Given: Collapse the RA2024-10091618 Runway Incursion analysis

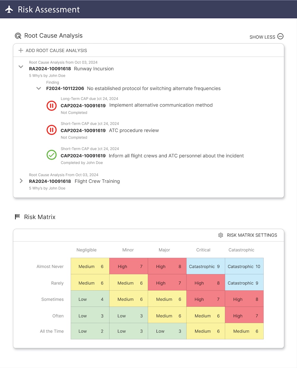Looking at the screenshot, I should click(x=21, y=67).
